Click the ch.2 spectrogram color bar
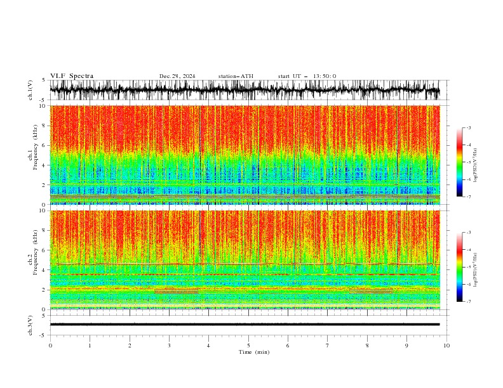503x388 pixels. (x=459, y=267)
